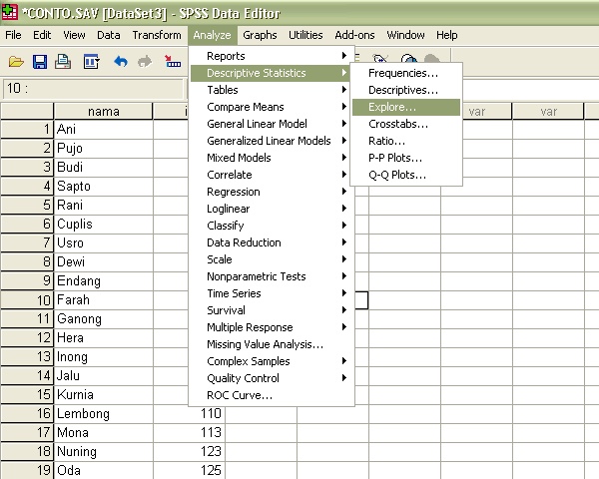The height and width of the screenshot is (479, 599).
Task: Expand the Nonparametric Tests submenu
Action: [x=272, y=276]
